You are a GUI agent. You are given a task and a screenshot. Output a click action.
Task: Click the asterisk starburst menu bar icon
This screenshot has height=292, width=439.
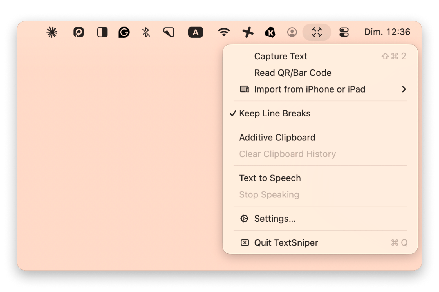[52, 32]
